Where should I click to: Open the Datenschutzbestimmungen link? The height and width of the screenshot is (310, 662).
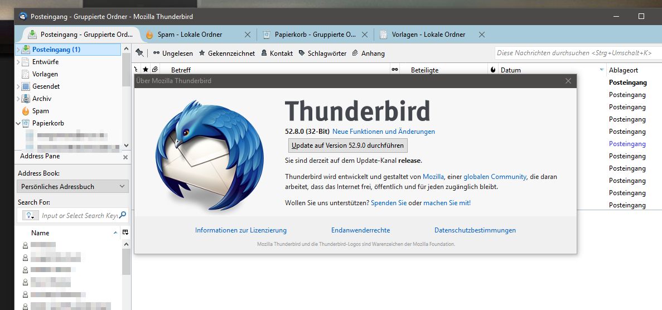pos(475,230)
